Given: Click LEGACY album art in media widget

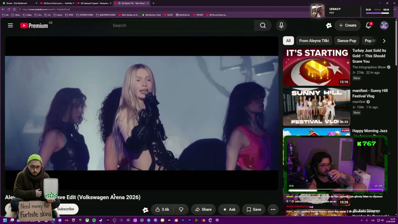Looking at the screenshot, I should (318, 11).
